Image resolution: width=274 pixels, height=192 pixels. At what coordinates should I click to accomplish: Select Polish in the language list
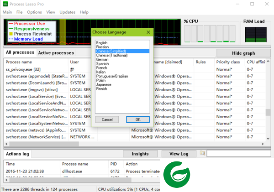tap(122, 80)
